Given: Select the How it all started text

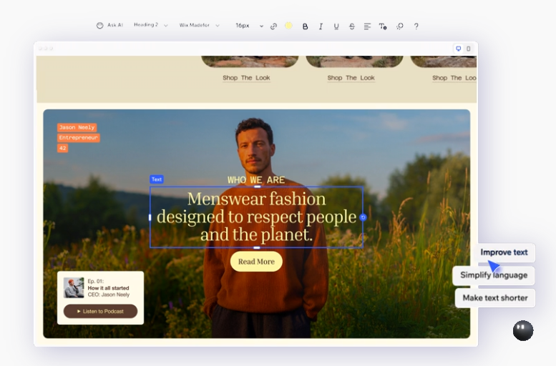Looking at the screenshot, I should pos(109,288).
